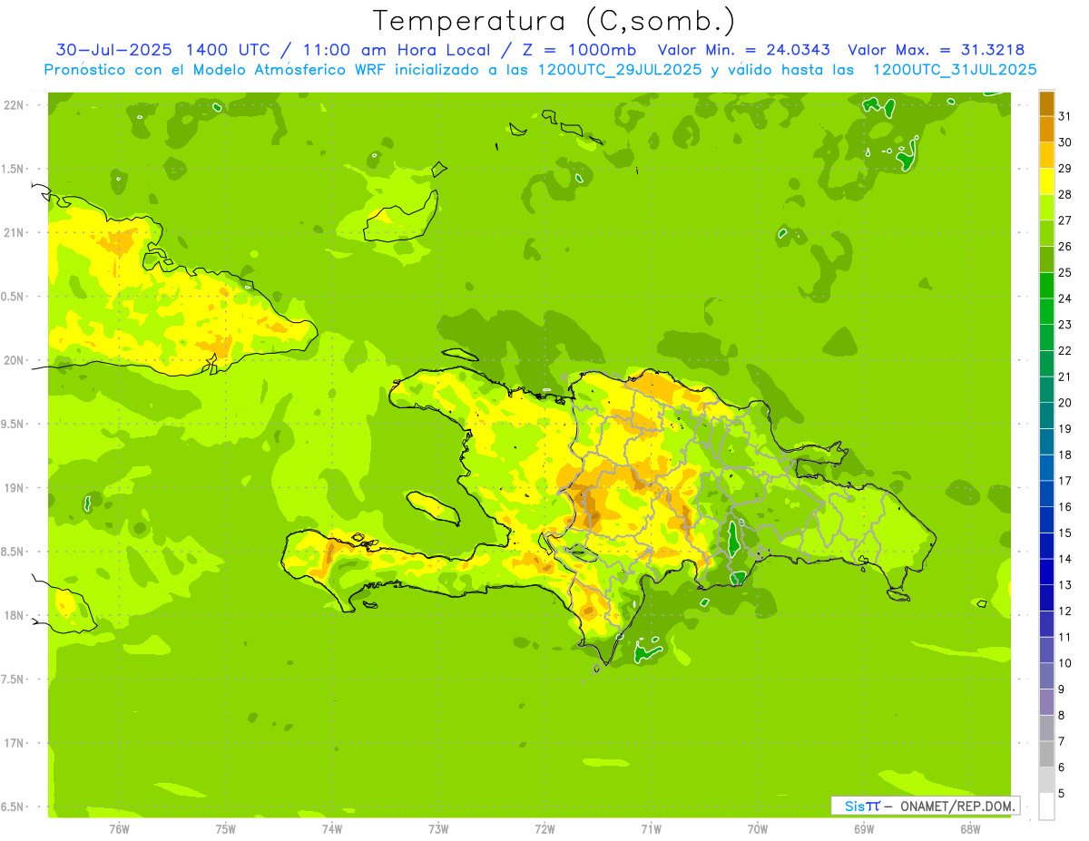The image size is (1089, 841).
Task: Click the legend value label "5"
Action: 1062,794
